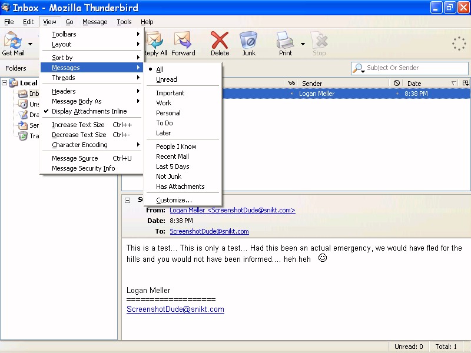Open the Help menu
The image size is (471, 353).
(147, 22)
